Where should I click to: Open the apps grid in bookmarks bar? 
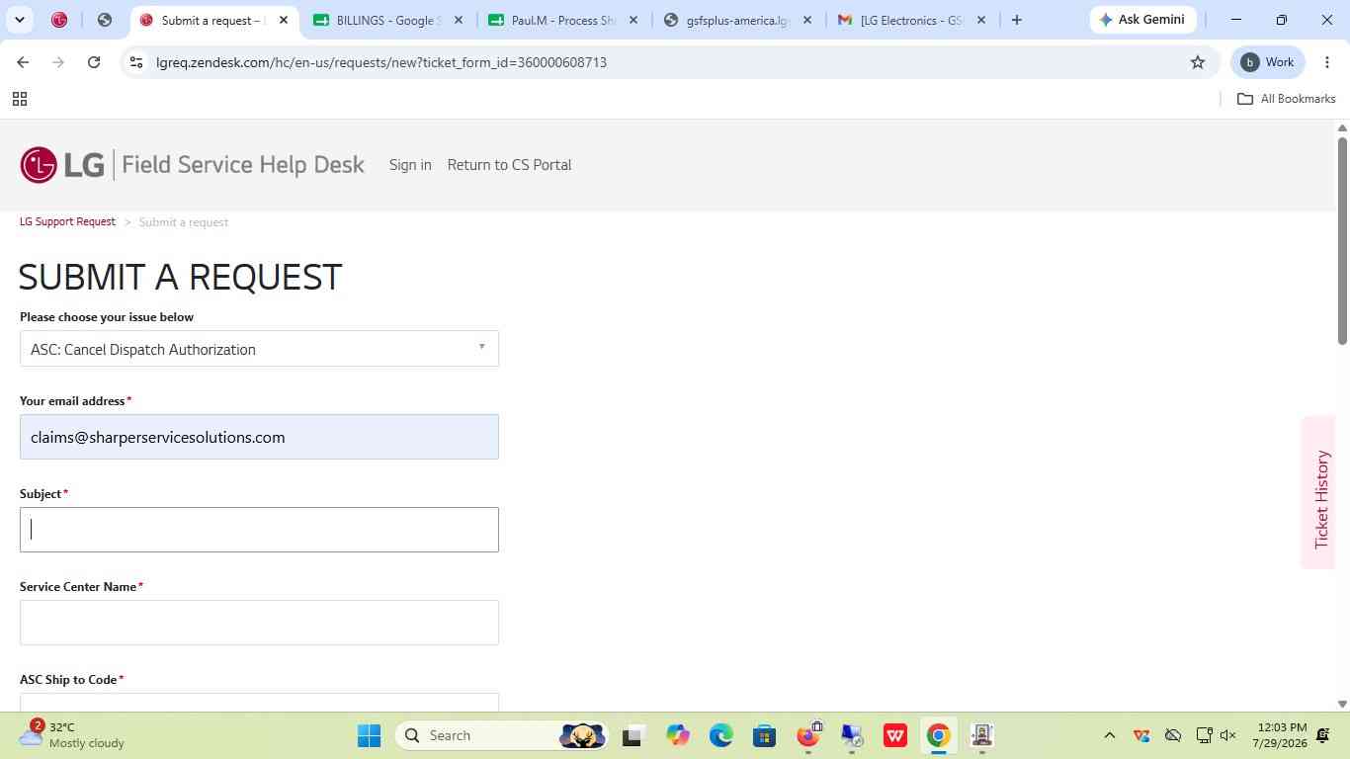pos(19,99)
